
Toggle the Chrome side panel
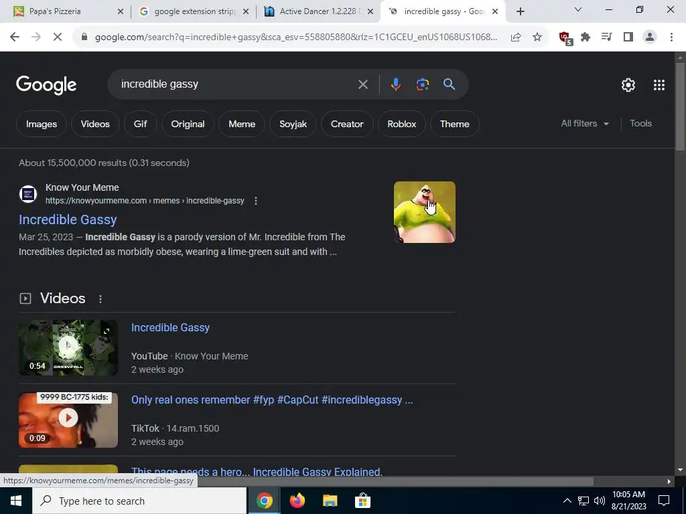[628, 37]
